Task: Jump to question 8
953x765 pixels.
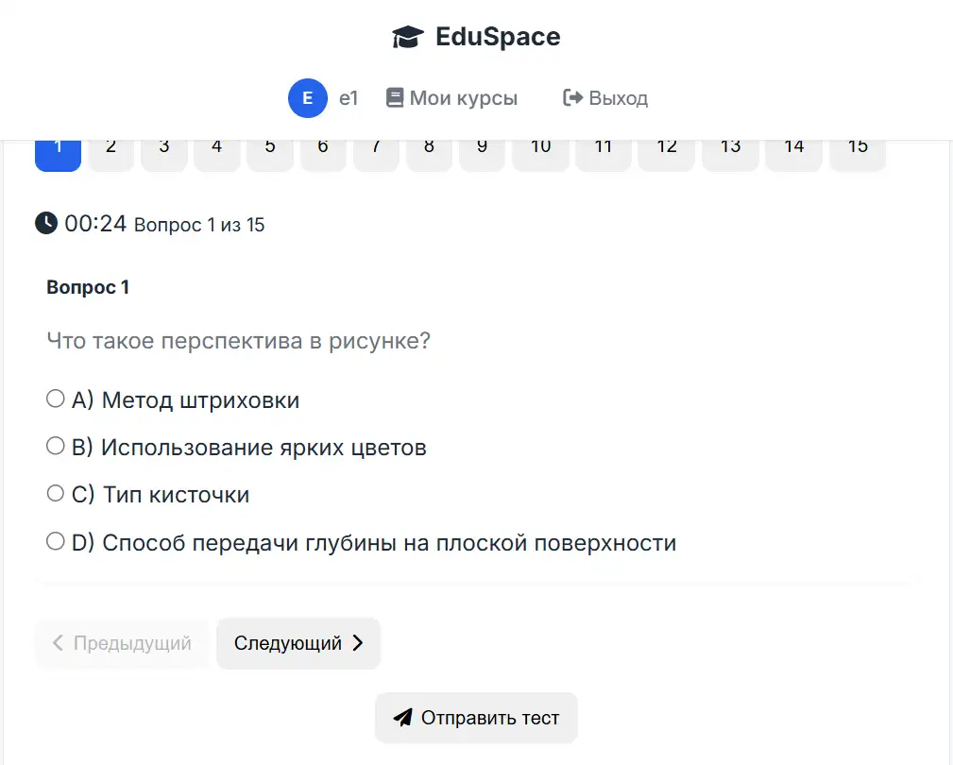Action: (429, 149)
